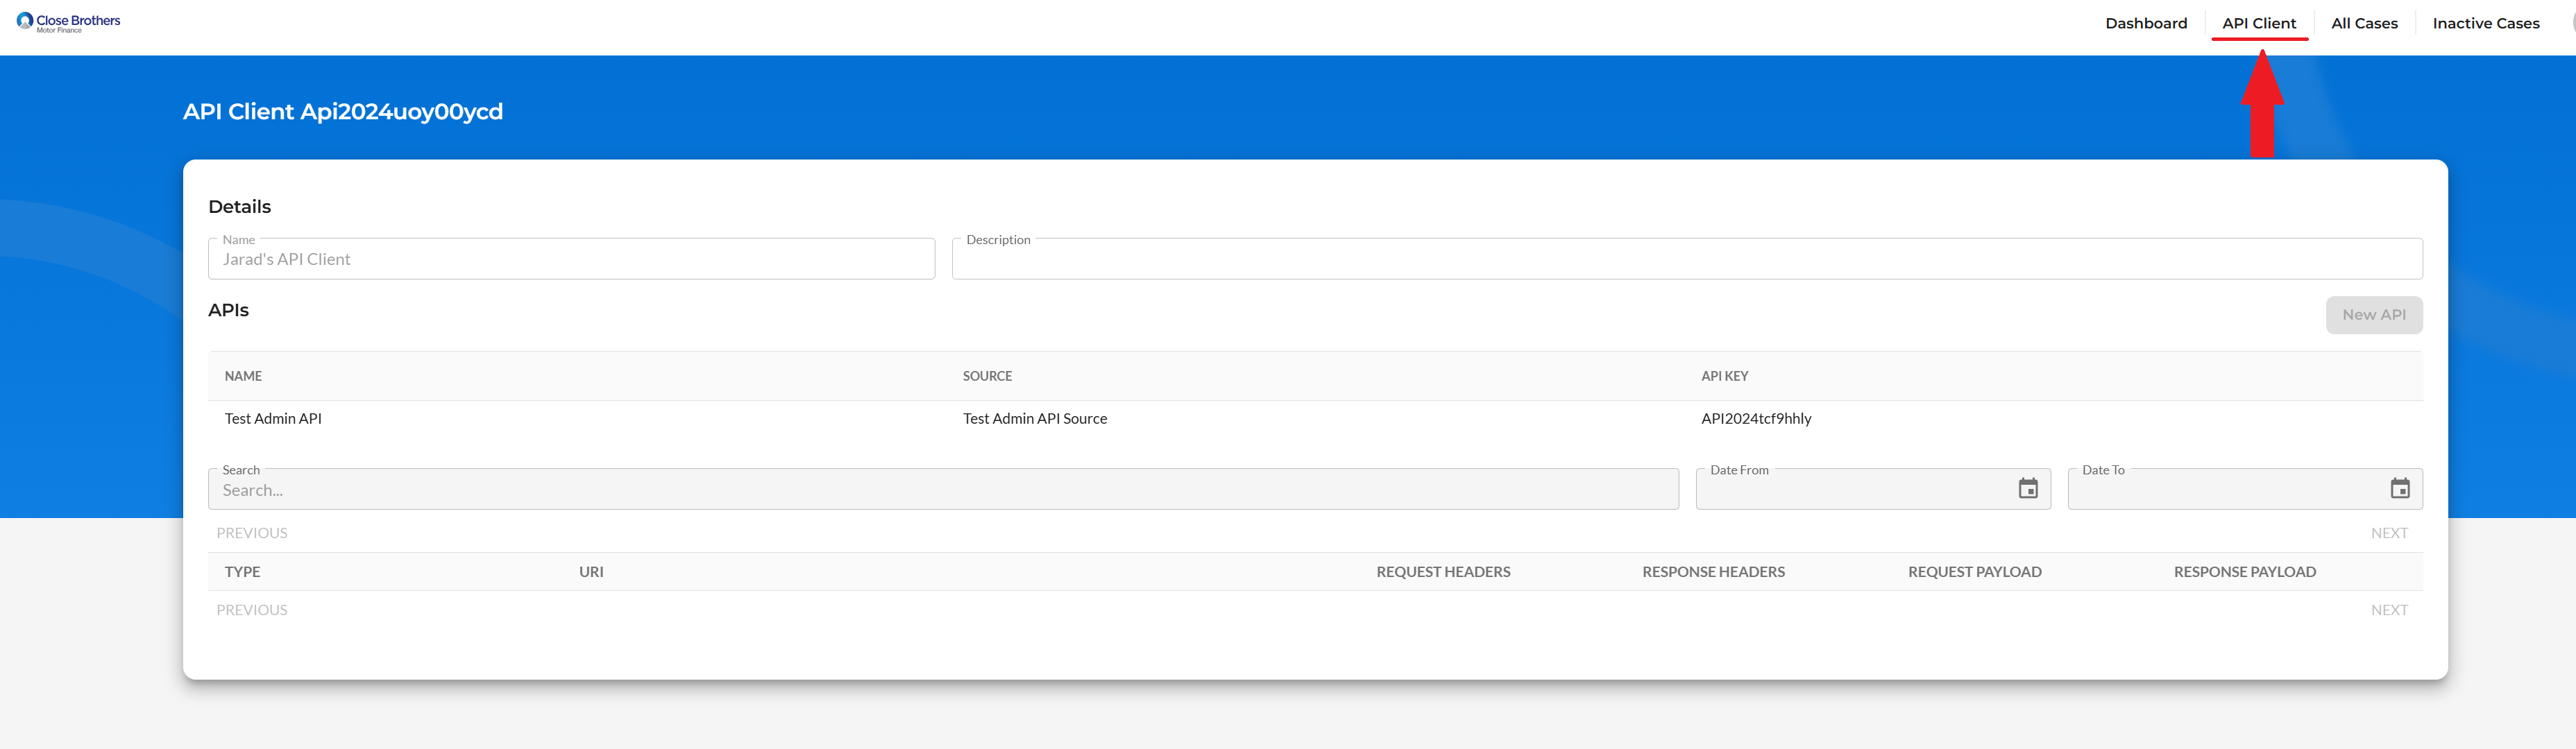Switch to the All Cases section
2576x749 pixels.
tap(2364, 23)
